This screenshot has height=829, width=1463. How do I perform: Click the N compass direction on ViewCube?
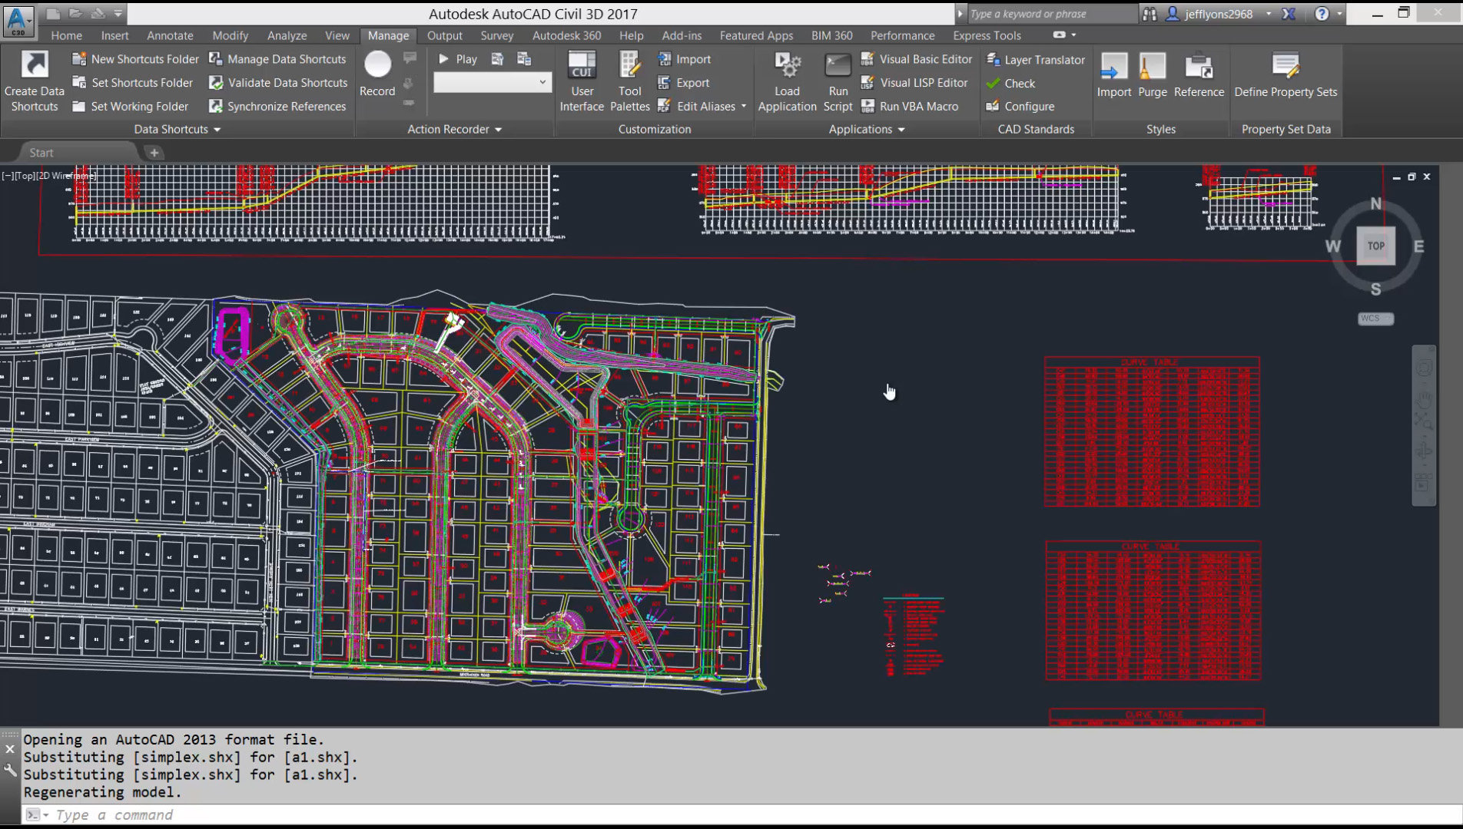1375,203
